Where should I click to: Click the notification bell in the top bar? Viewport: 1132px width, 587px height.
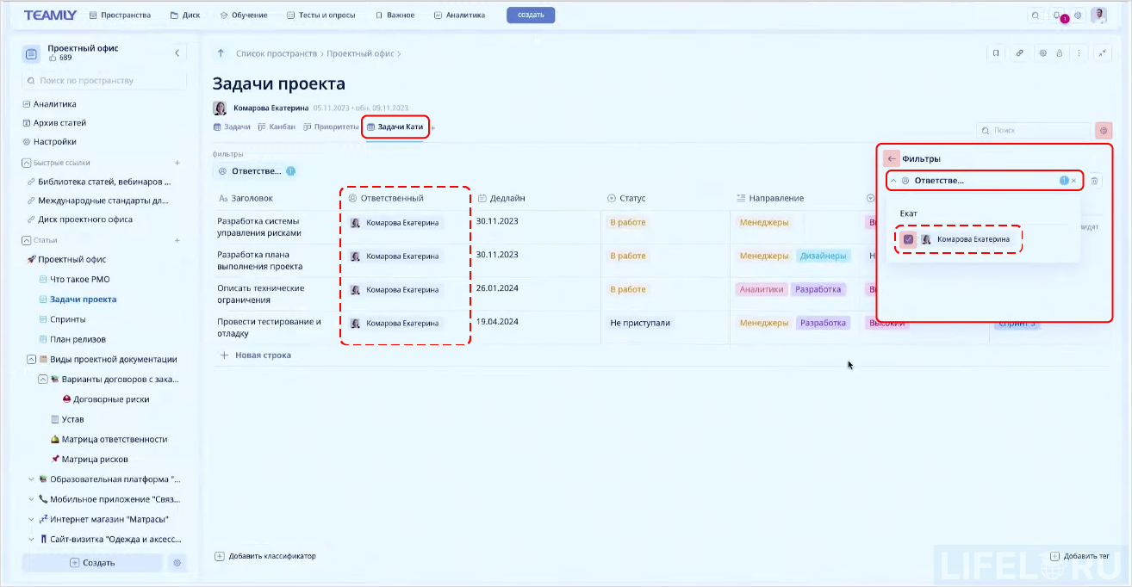tap(1056, 15)
